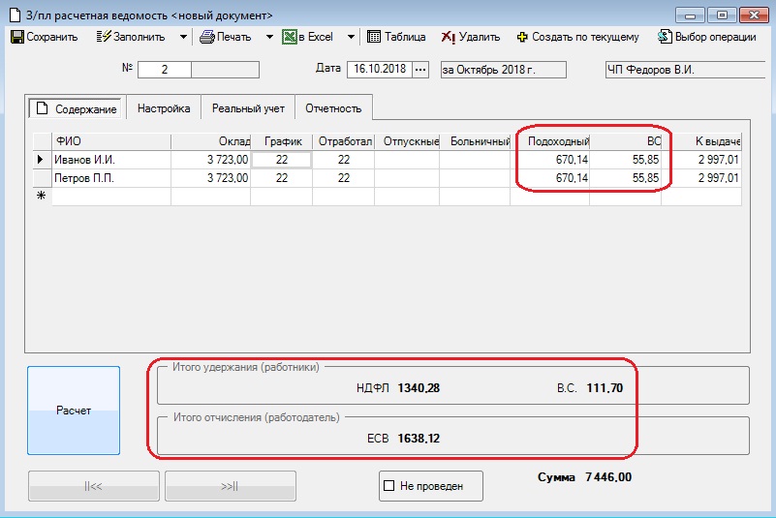The width and height of the screenshot is (776, 518).
Task: Click the Сохранить save icon
Action: click(x=16, y=38)
